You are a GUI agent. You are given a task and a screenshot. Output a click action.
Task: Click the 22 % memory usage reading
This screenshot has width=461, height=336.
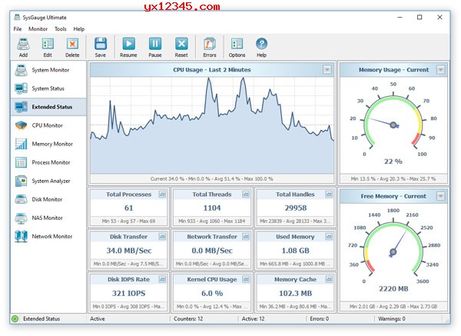(393, 161)
